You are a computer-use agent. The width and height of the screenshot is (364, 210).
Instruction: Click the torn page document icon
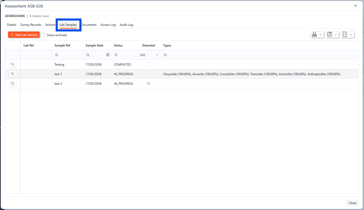point(345,35)
